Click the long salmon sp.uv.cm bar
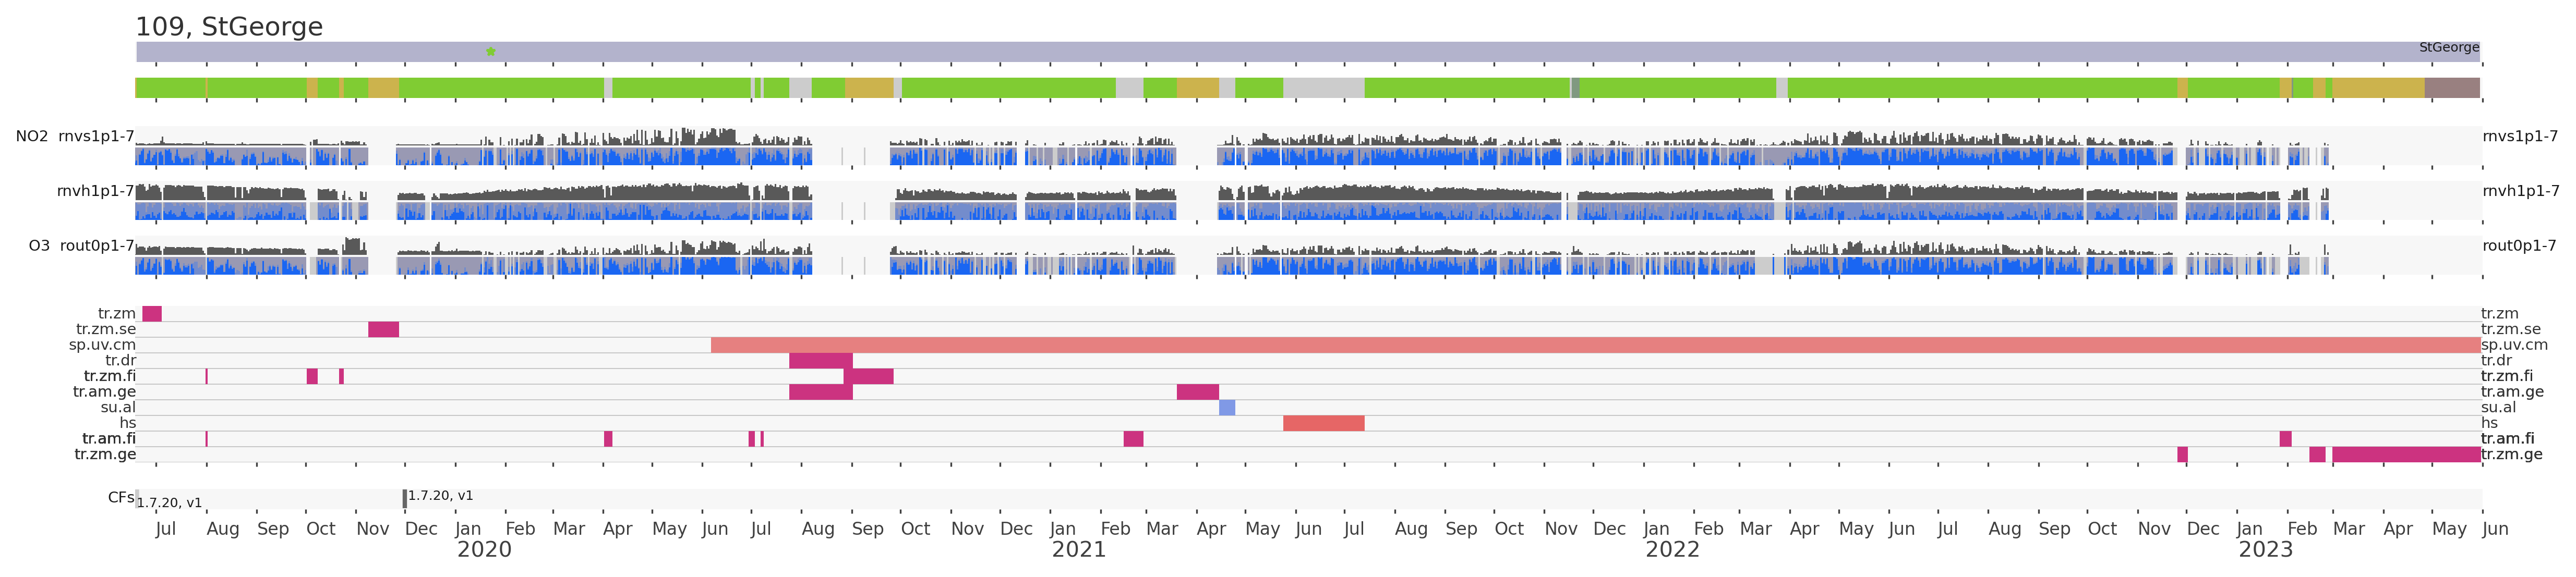Image resolution: width=2576 pixels, height=577 pixels. click(x=1595, y=345)
